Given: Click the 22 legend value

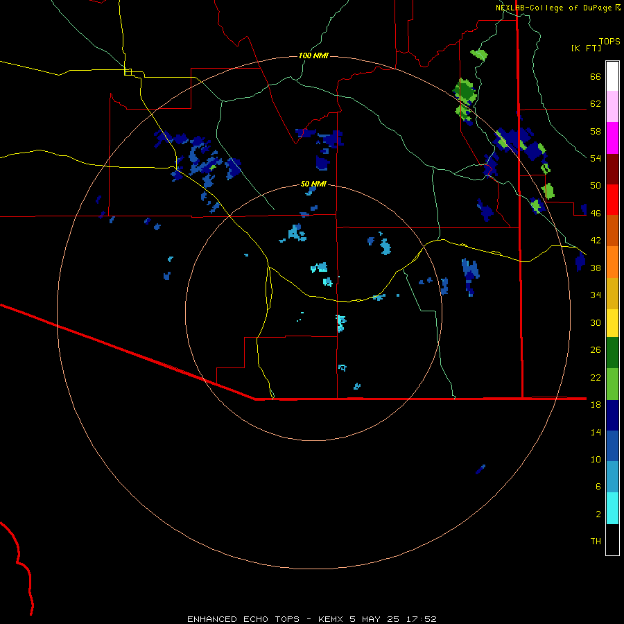Looking at the screenshot, I should tap(596, 377).
